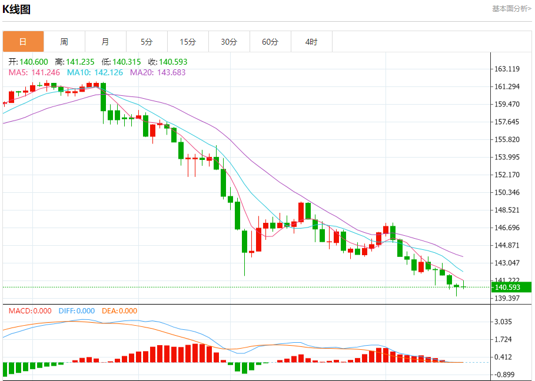Click the closing price value 140.593
This screenshot has height=381, width=535.
coord(173,62)
